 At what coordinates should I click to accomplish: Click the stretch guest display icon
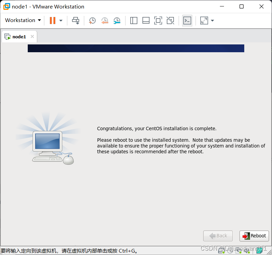(x=204, y=20)
